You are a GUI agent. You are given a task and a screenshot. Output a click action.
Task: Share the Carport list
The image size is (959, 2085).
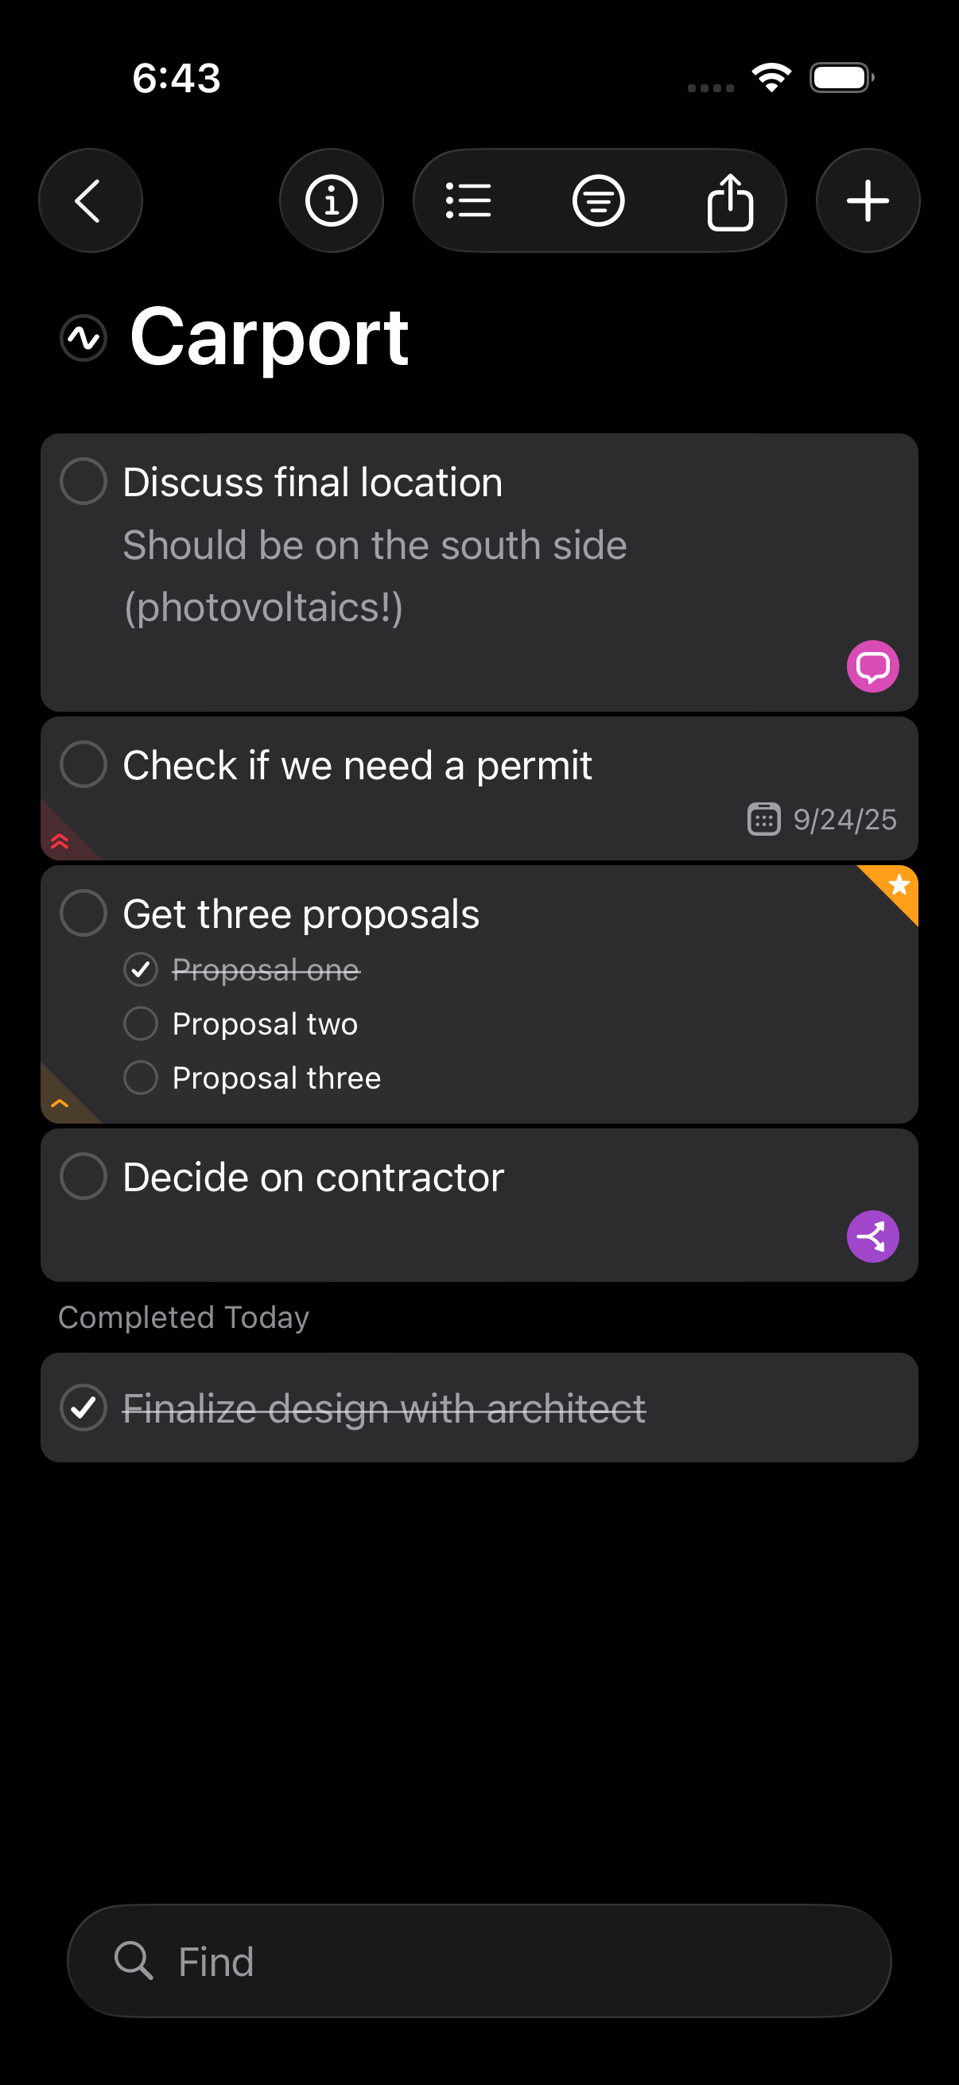coord(730,201)
